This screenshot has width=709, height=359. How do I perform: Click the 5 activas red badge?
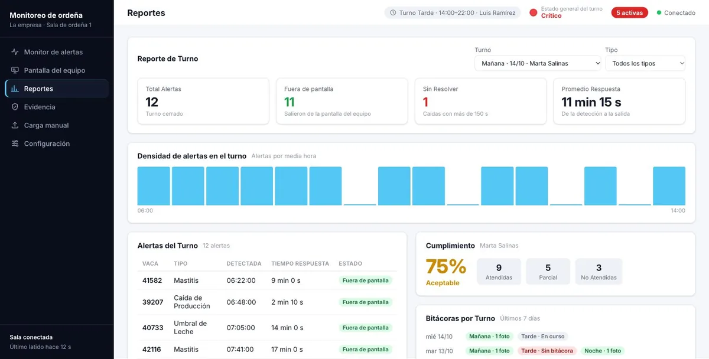[x=629, y=12]
